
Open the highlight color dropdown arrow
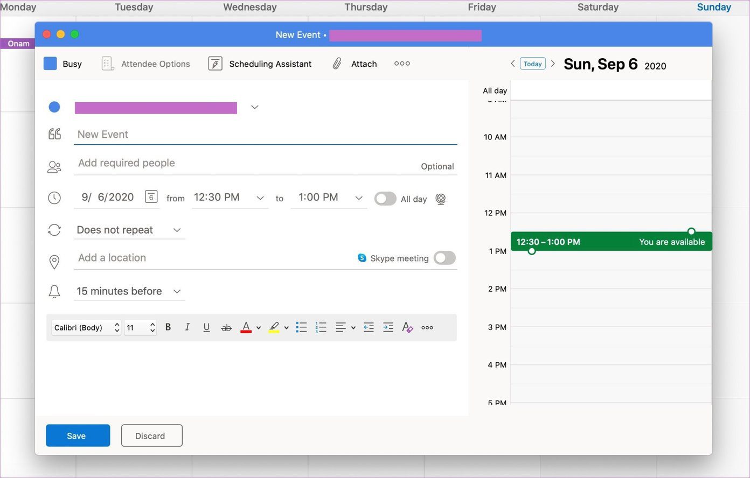click(x=286, y=328)
